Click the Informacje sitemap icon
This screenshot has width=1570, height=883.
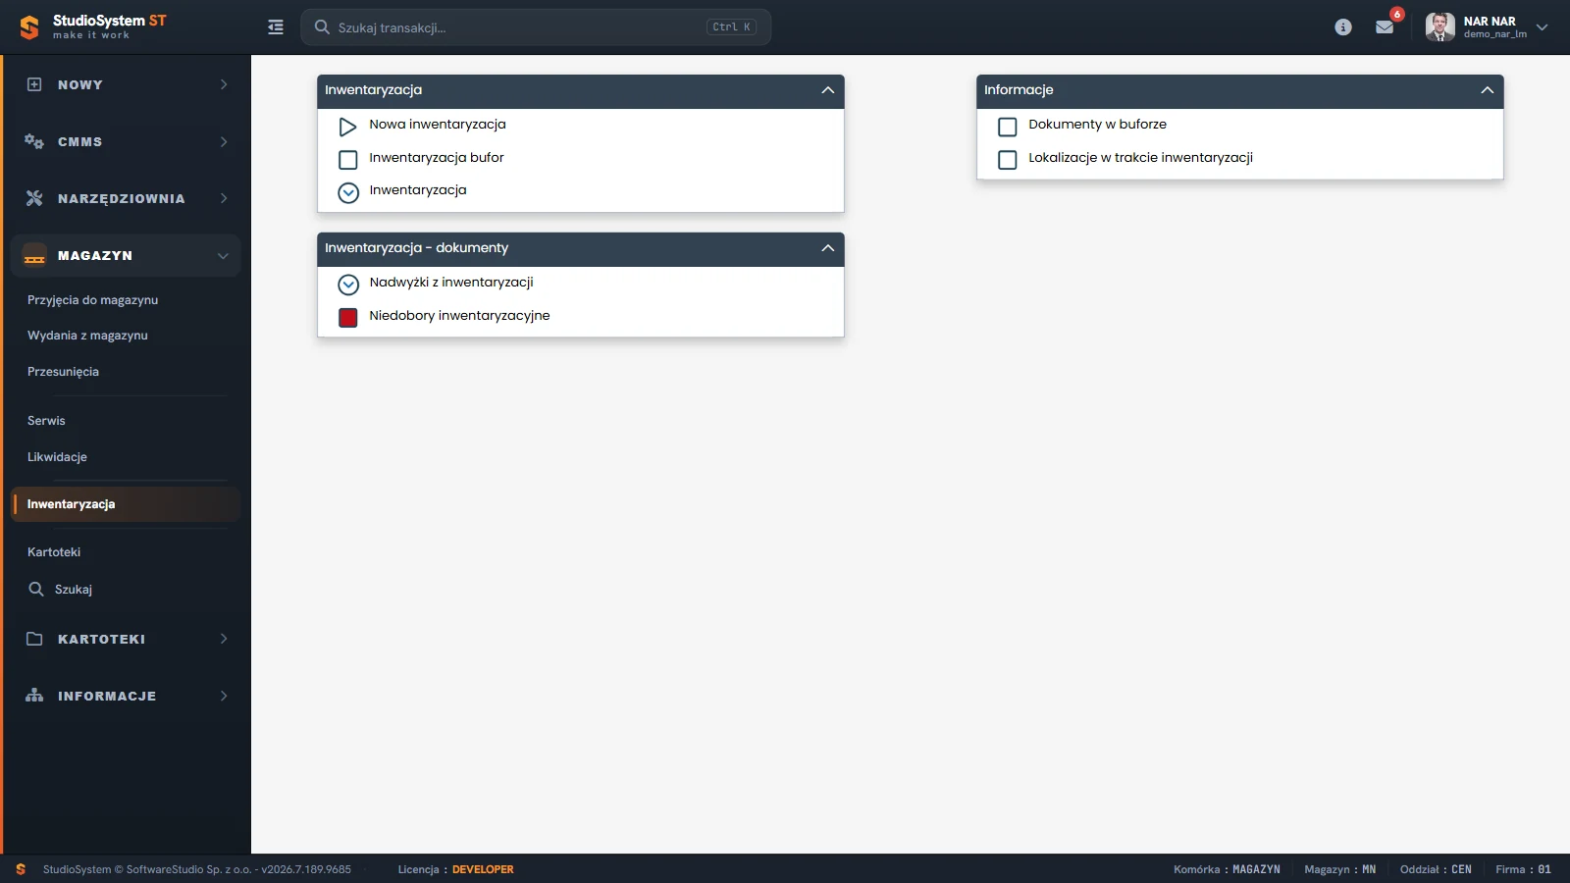[x=34, y=696]
